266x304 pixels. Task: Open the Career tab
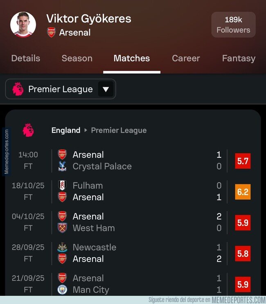click(x=185, y=58)
